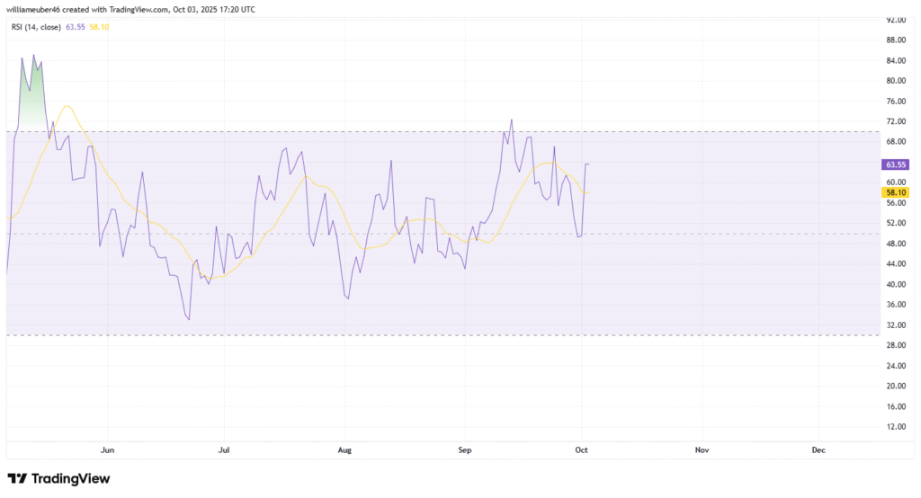Screen dimensions: 921x498
Task: Click the purple 63.55 legend value
Action: coord(76,27)
